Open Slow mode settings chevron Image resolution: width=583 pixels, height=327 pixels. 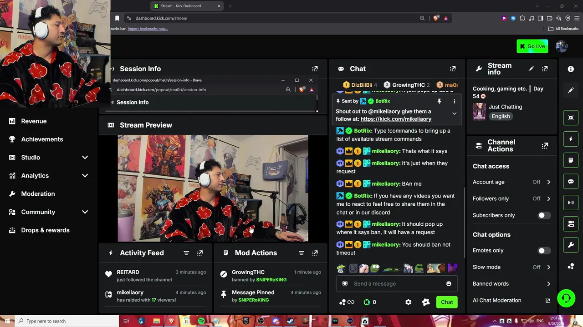[548, 267]
